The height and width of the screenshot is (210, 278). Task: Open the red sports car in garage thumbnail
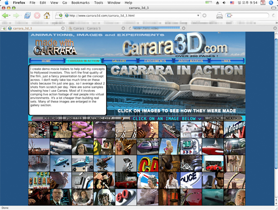click(x=213, y=164)
